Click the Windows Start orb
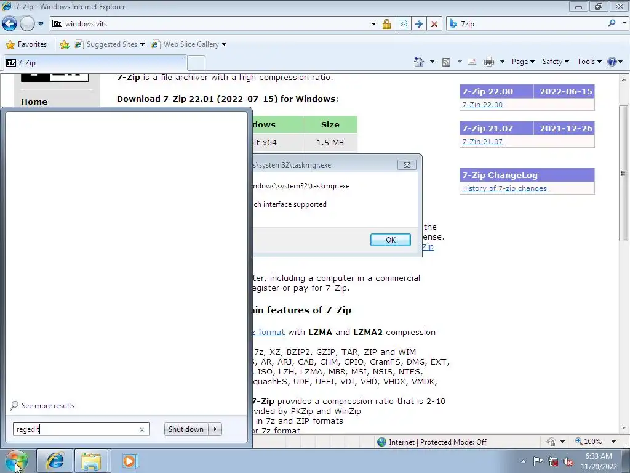The image size is (630, 473). pyautogui.click(x=17, y=461)
